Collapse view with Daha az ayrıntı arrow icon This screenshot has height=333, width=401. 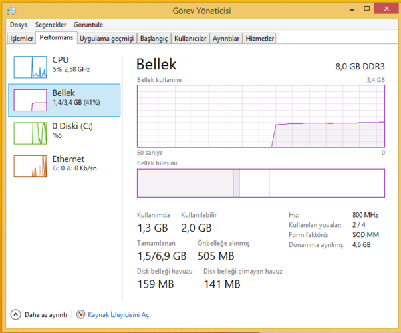[x=15, y=314]
